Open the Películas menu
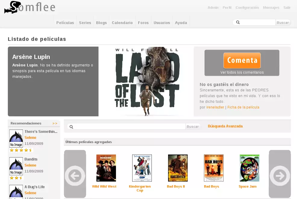Image resolution: width=297 pixels, height=199 pixels. tap(65, 23)
